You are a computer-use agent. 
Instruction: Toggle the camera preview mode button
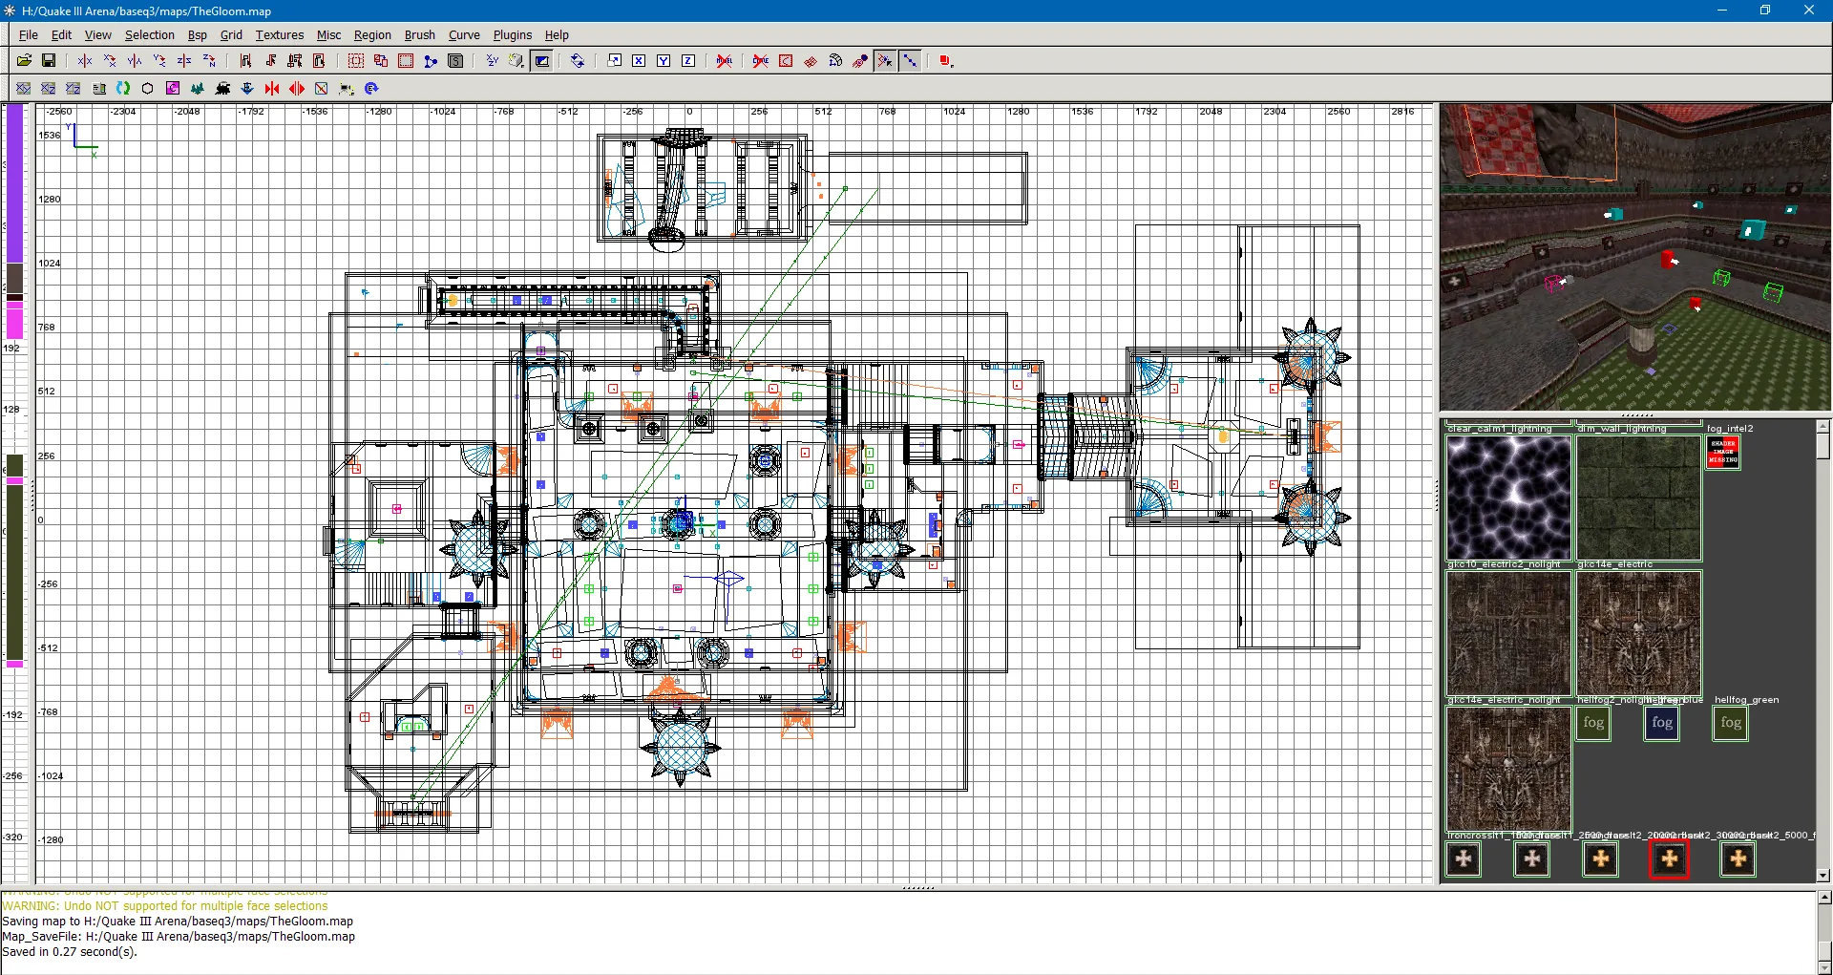coord(542,60)
